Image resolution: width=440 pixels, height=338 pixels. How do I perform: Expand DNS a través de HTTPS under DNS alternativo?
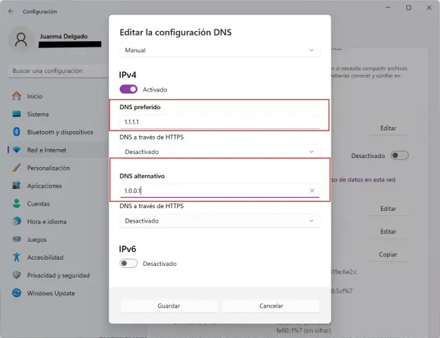[x=219, y=221]
